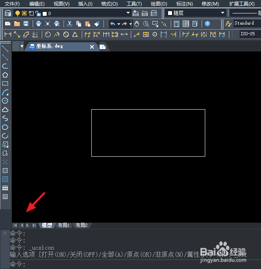Select the ellipse drawing tool

tap(5, 127)
